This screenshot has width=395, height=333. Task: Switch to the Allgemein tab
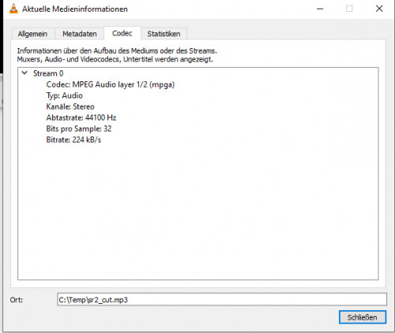32,34
